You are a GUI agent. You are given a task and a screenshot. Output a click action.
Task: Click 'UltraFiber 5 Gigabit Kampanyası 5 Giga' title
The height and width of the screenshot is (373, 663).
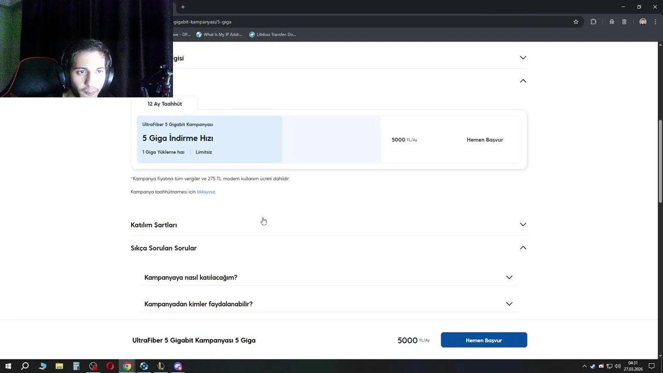(194, 340)
